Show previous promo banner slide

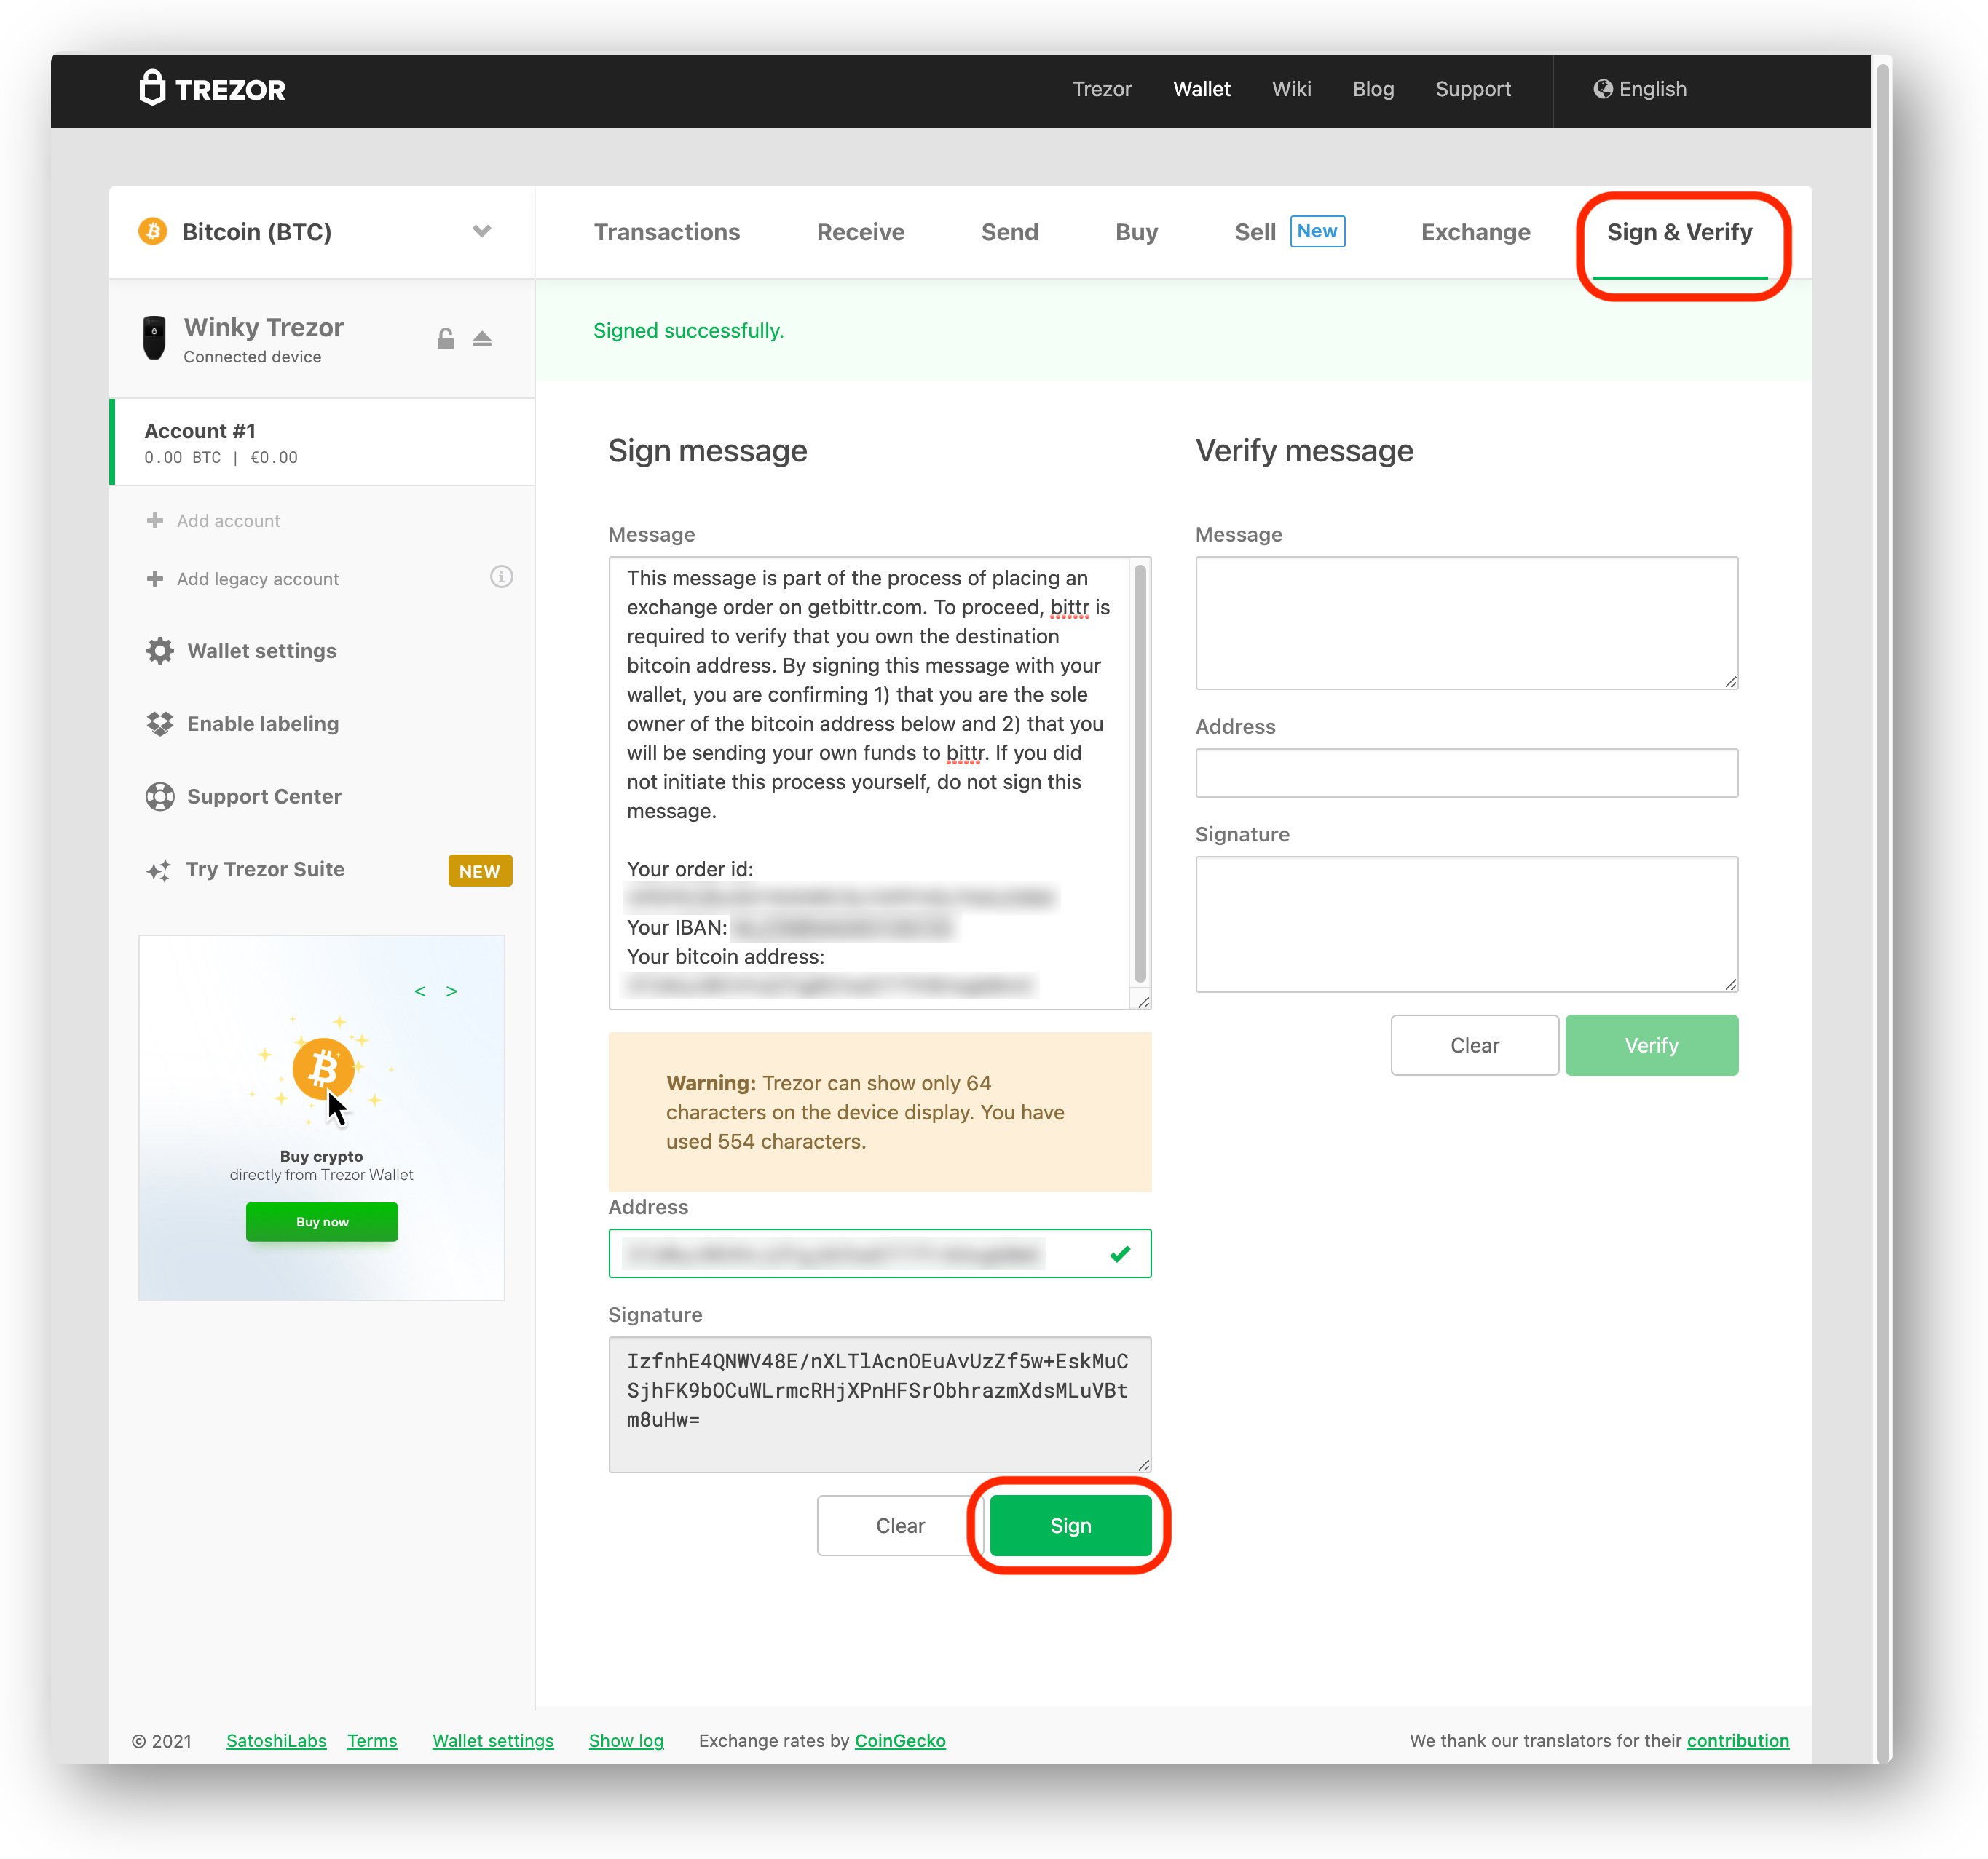420,991
